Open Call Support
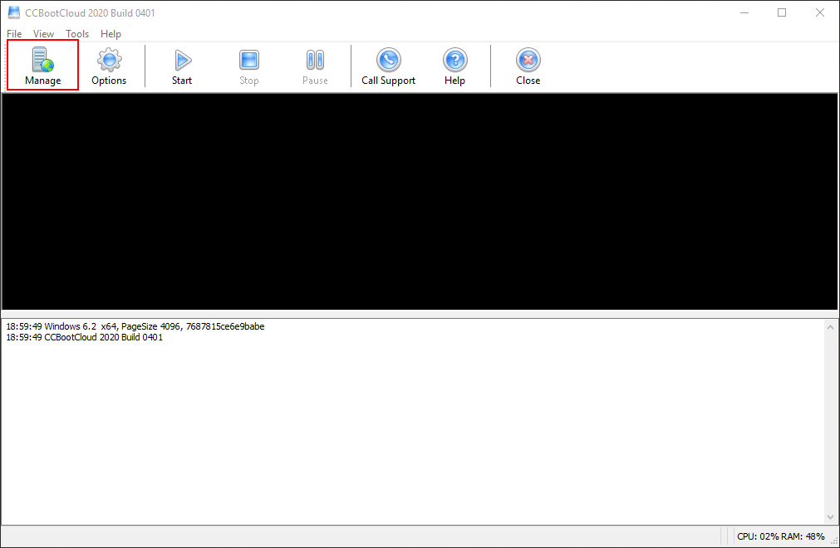The width and height of the screenshot is (840, 548). pyautogui.click(x=387, y=66)
